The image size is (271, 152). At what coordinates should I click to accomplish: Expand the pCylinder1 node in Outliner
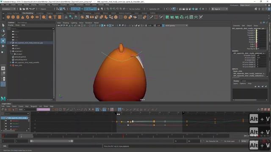(x=11, y=51)
